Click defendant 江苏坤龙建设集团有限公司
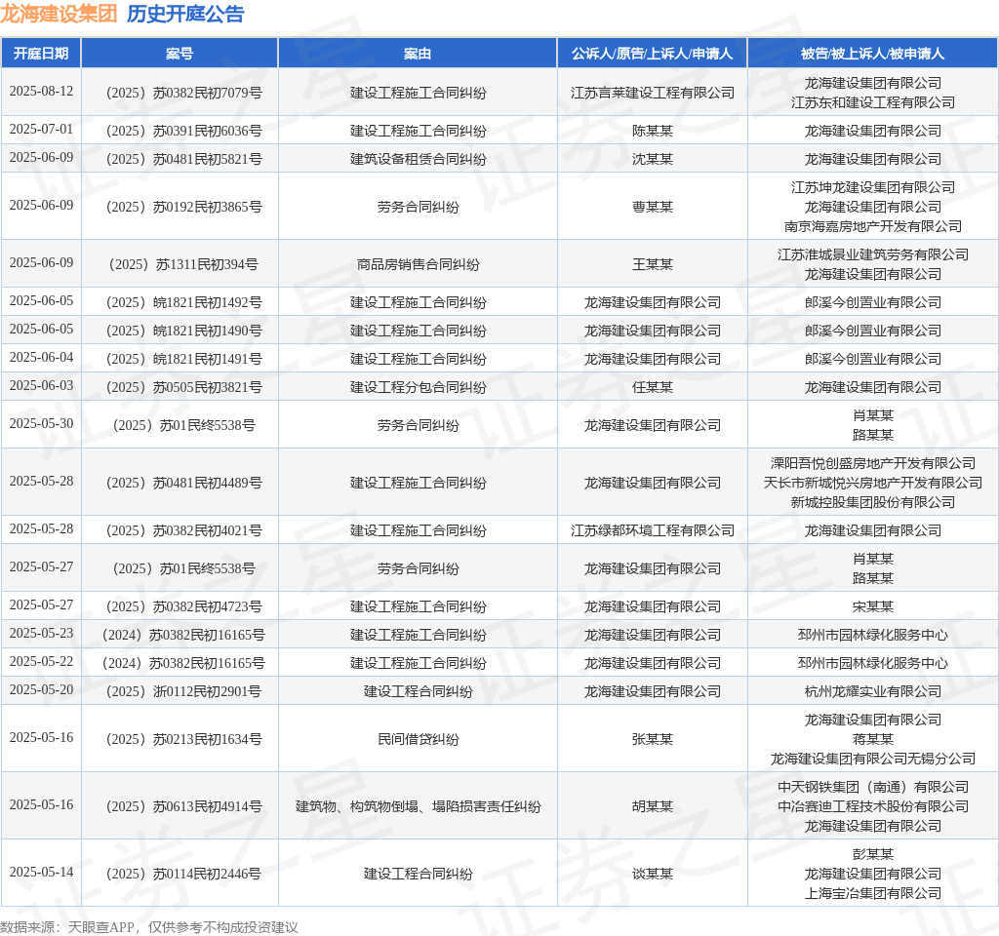Screen dimensions: 999x936 [873, 187]
